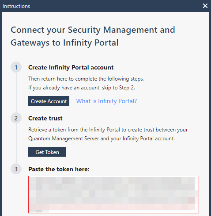Focus the token paste input box

pyautogui.click(x=113, y=194)
